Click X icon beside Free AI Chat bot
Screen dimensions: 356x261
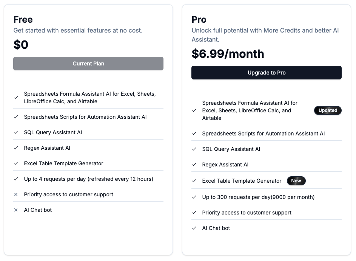tap(16, 210)
